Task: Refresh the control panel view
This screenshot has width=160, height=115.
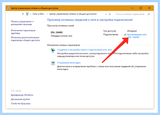Action: pos(110,14)
